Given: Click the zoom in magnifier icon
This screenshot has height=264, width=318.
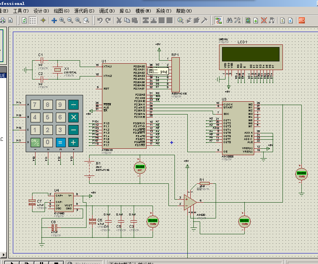Looking at the screenshot, I should click(62, 20).
